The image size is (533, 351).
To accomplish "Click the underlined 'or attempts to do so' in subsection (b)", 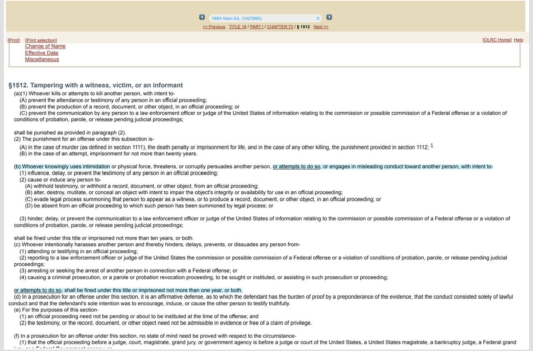I will (296, 166).
